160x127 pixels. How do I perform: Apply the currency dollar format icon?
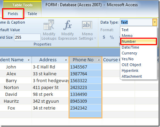pyautogui.click(x=104, y=37)
